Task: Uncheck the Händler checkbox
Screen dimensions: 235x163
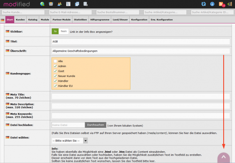Action: pos(55,81)
